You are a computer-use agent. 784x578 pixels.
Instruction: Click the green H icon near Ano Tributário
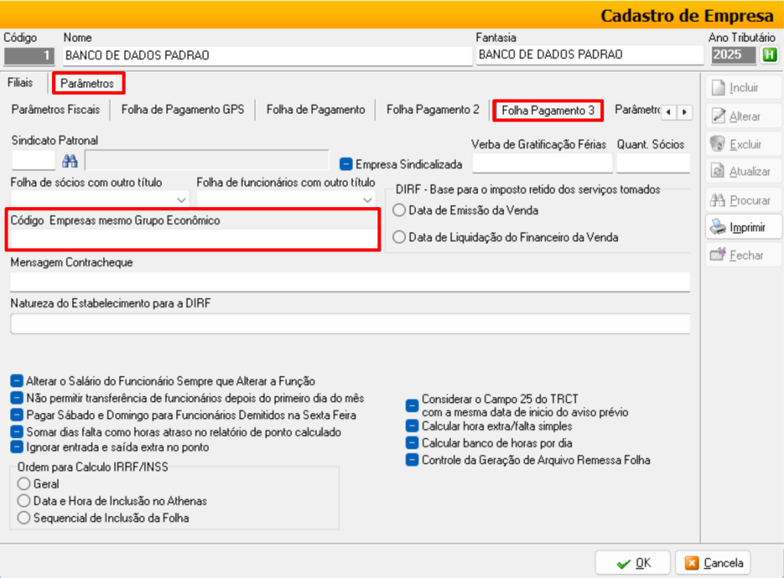point(768,55)
